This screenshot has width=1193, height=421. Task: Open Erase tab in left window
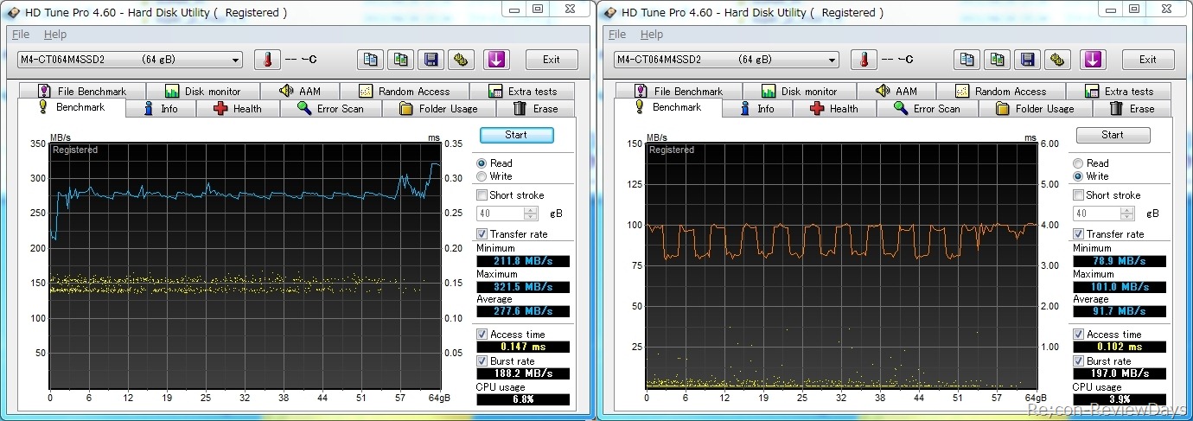click(535, 109)
